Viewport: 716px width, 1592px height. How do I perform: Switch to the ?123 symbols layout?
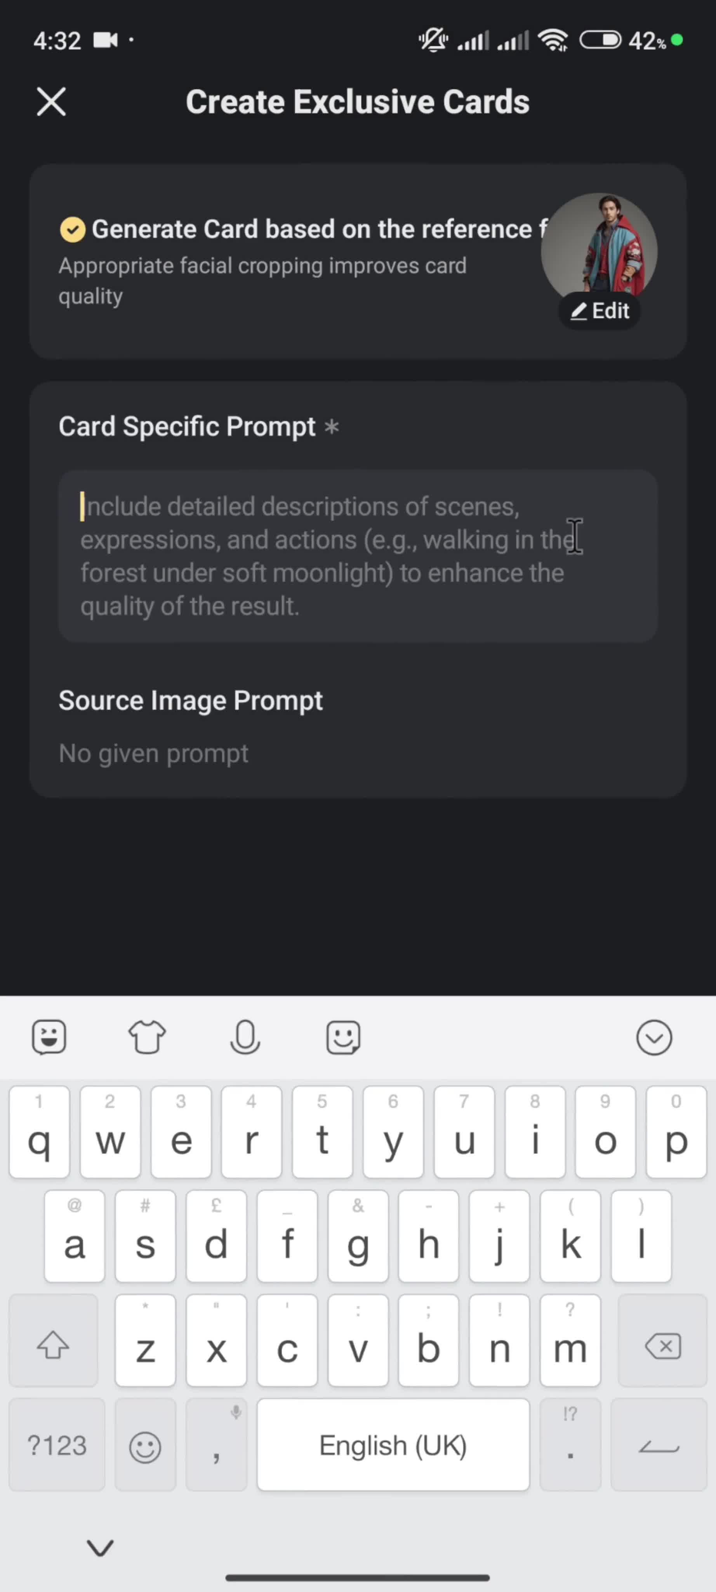tap(57, 1445)
